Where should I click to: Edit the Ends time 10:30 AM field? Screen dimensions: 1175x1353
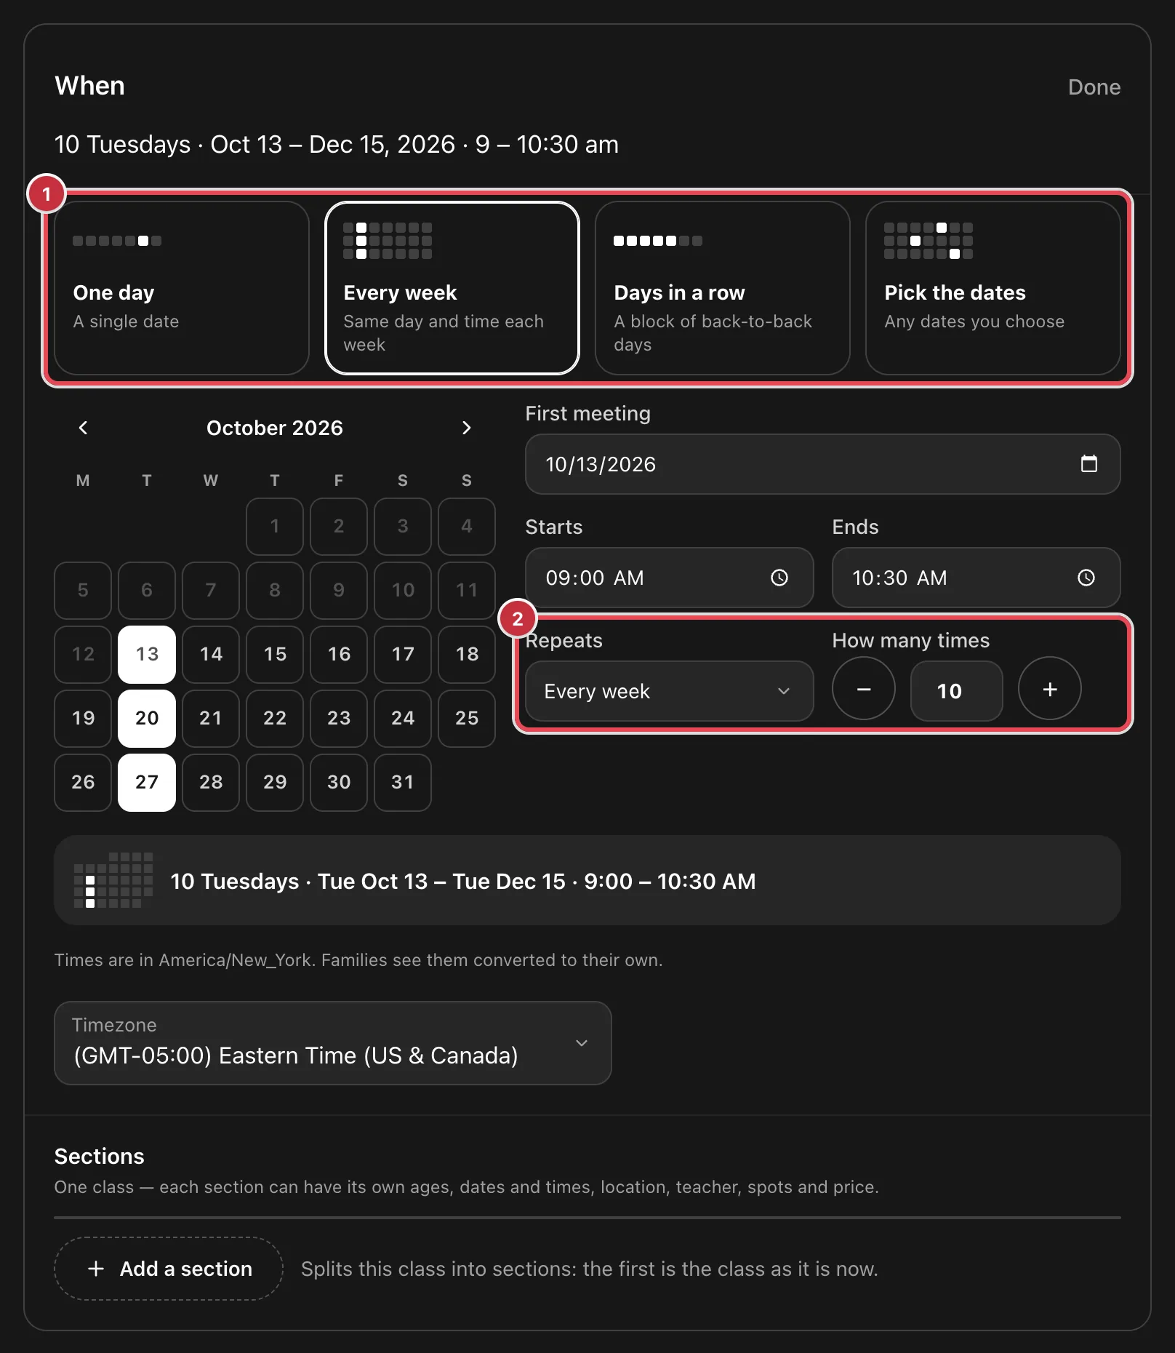click(976, 578)
